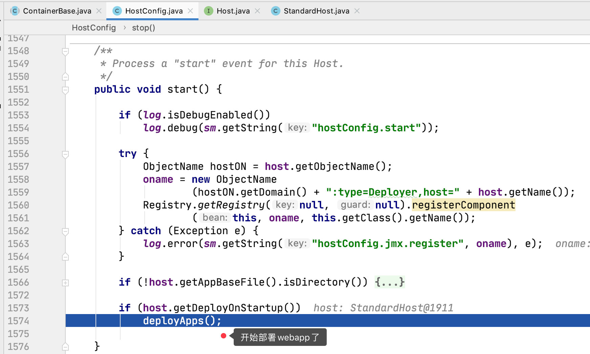
Task: Click the Host interface icon
Action: (208, 11)
